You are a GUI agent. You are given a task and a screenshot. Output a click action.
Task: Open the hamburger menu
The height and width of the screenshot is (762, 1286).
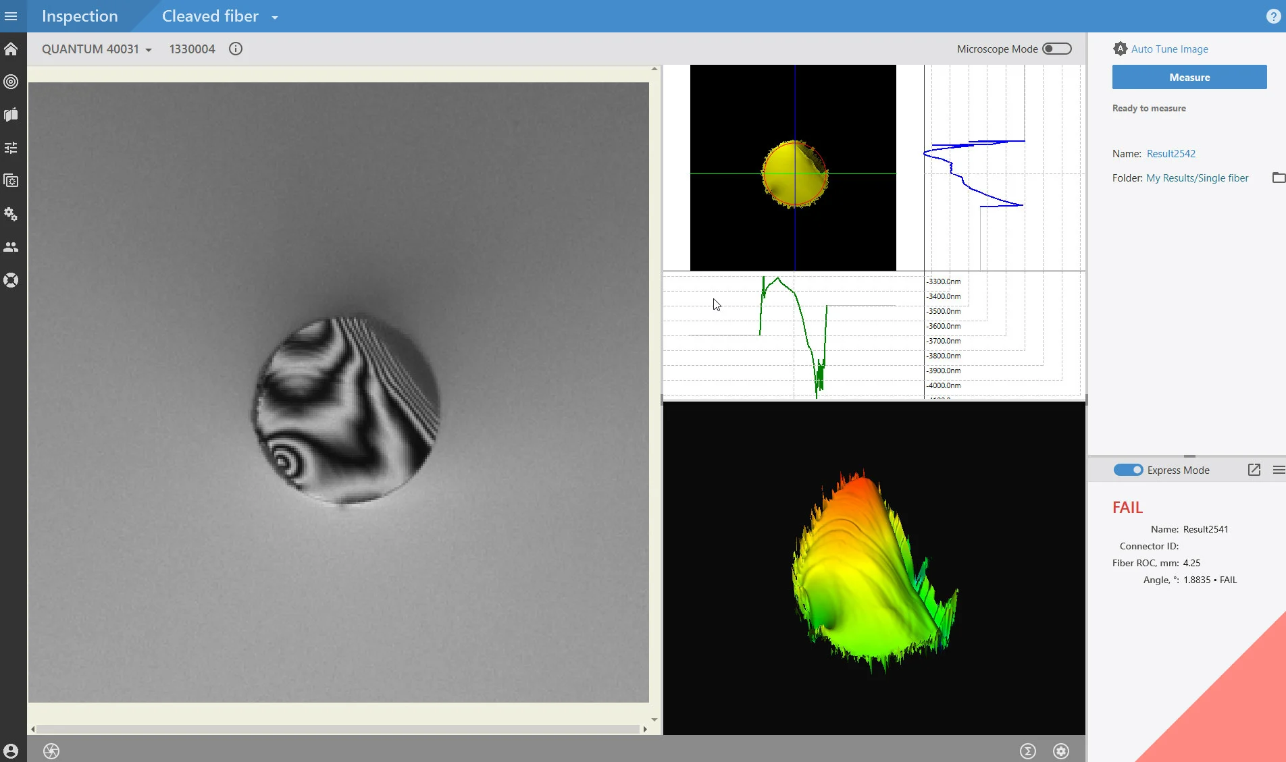coord(11,16)
